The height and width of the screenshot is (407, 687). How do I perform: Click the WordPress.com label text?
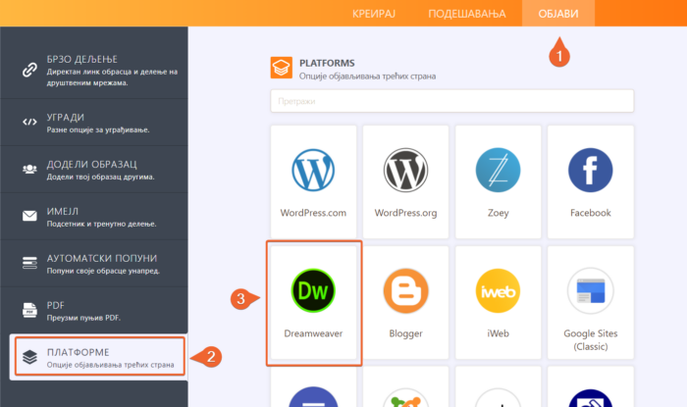[x=313, y=213]
